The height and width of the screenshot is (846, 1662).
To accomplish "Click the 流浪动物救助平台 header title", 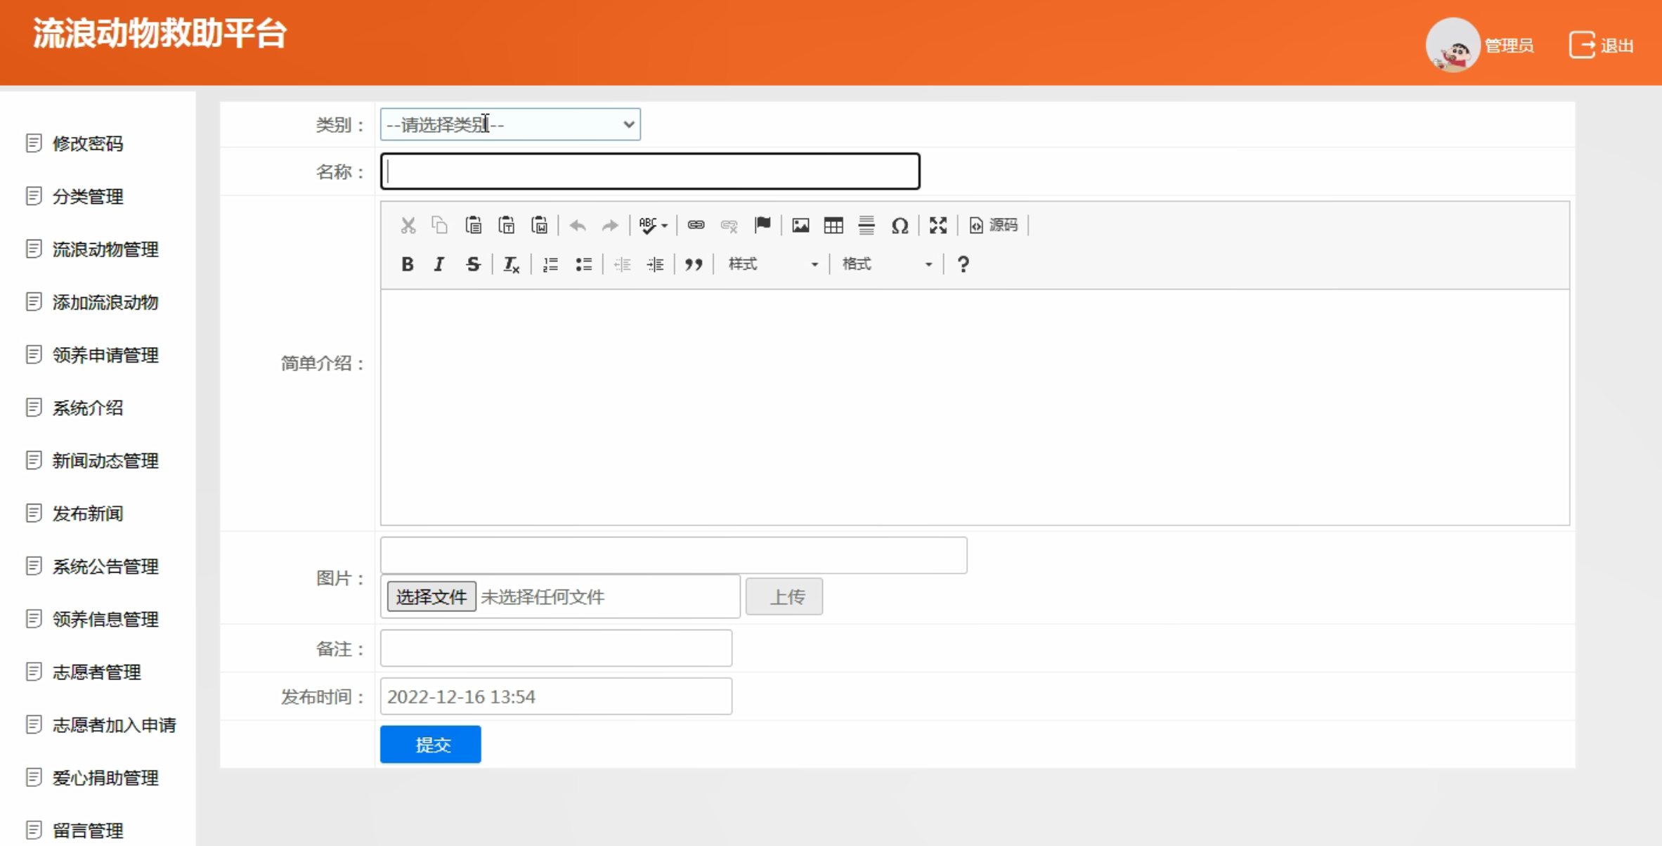I will tap(160, 34).
